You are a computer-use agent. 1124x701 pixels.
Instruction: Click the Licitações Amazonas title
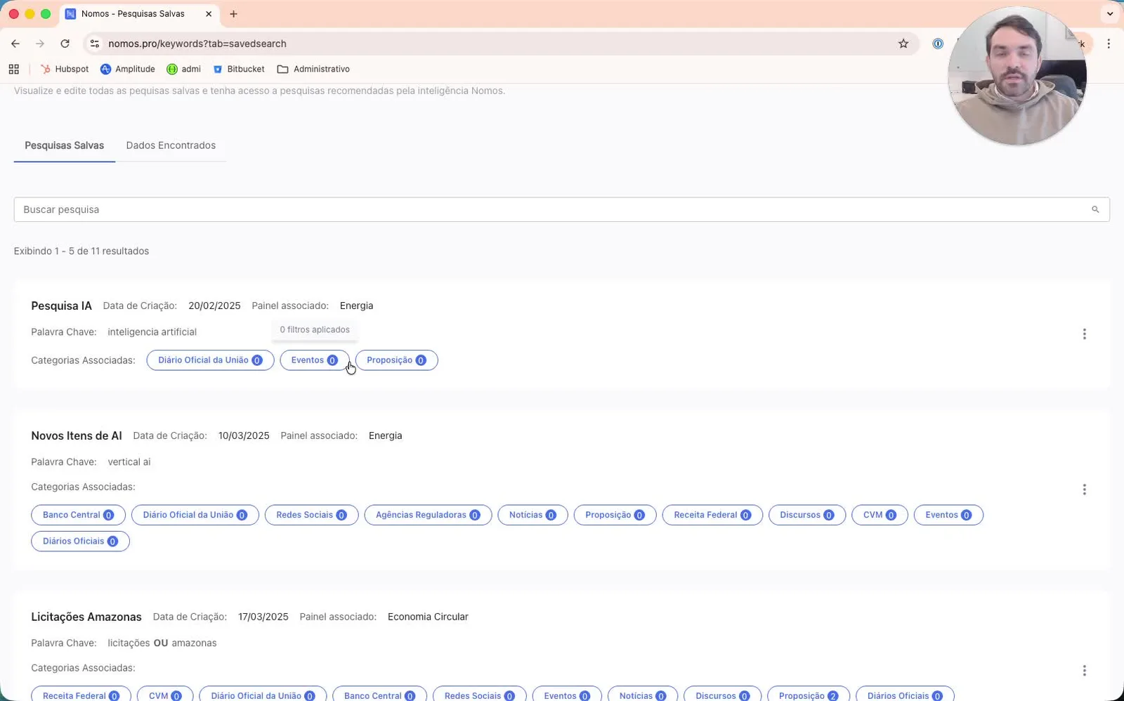[x=86, y=617]
